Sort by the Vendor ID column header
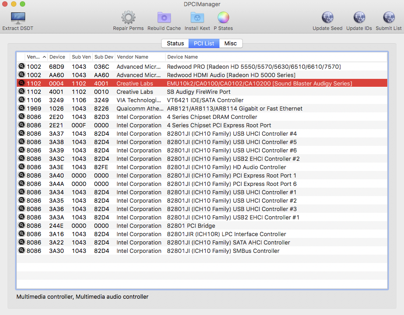 (36, 57)
